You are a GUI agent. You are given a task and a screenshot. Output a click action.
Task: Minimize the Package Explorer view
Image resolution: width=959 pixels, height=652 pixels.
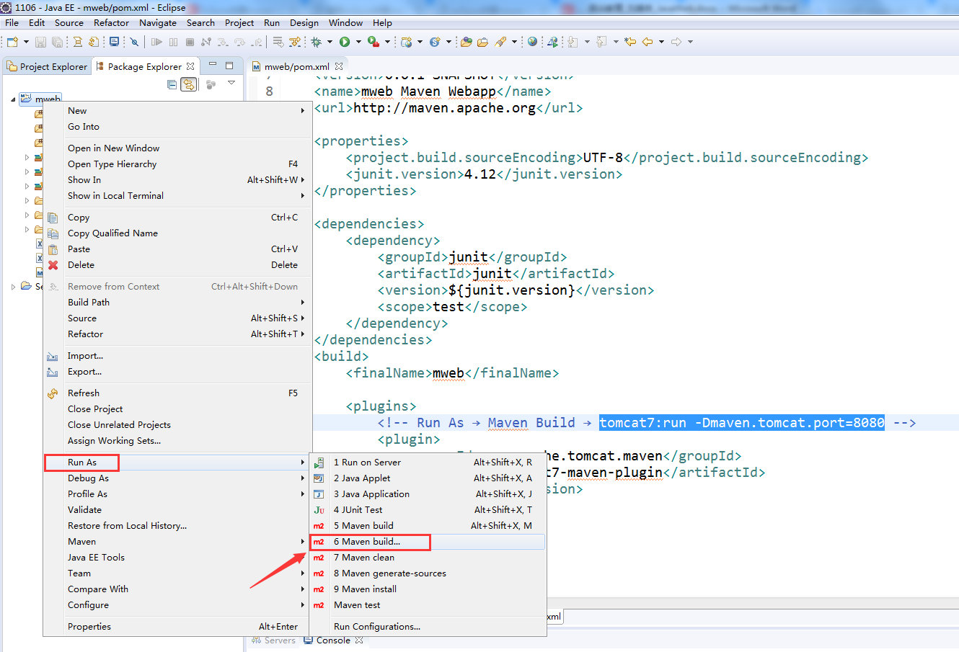click(x=213, y=65)
